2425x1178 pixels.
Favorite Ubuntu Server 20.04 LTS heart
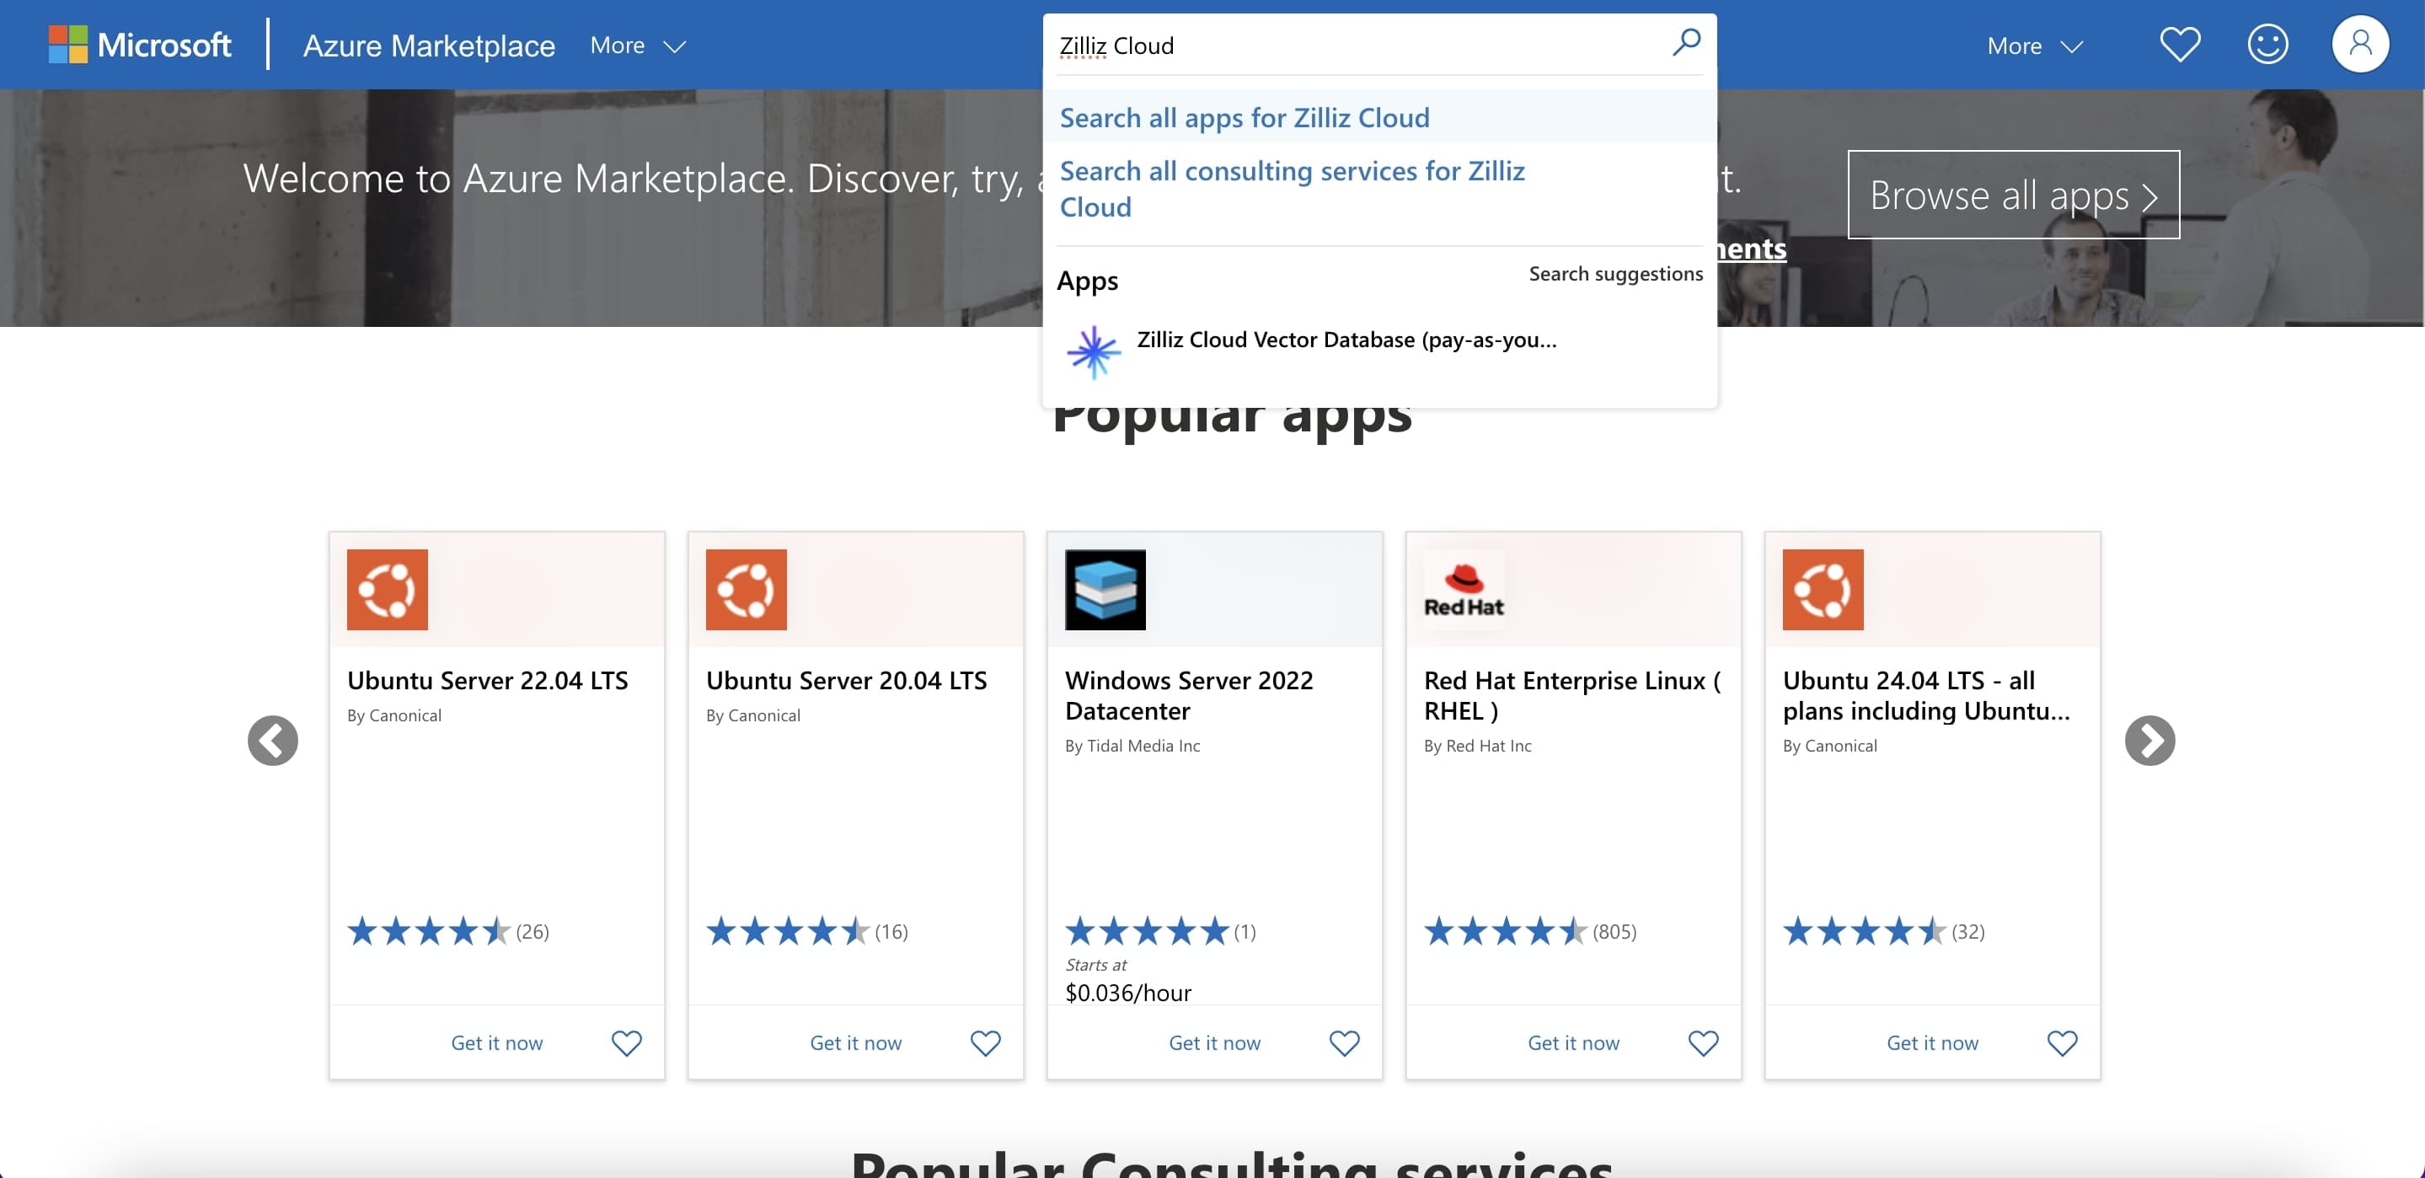[x=986, y=1042]
